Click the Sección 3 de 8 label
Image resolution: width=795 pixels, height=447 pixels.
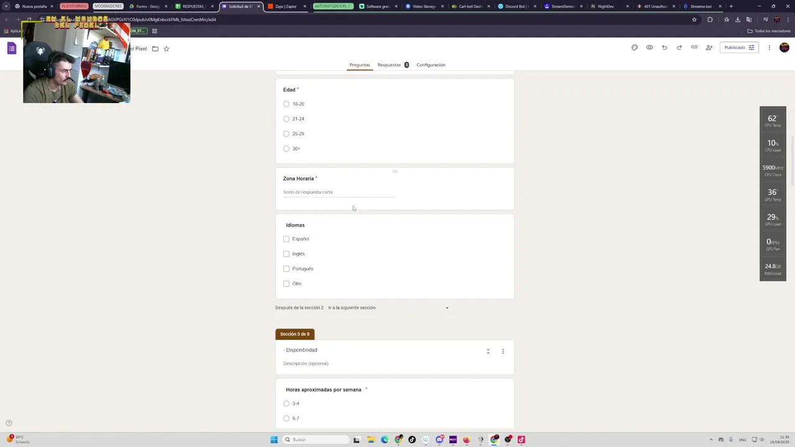(x=295, y=334)
